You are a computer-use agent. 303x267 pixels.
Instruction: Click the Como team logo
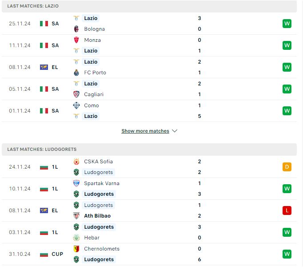[76, 105]
